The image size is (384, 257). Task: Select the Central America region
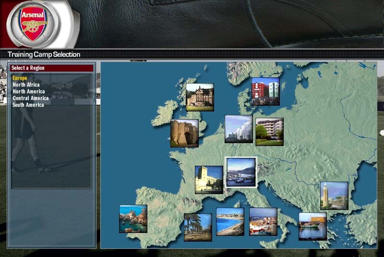[31, 98]
